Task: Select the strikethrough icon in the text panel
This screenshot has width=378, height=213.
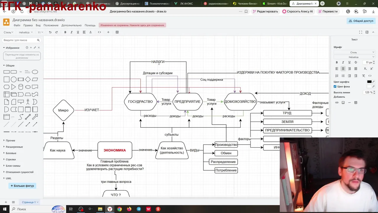Action: click(356, 62)
